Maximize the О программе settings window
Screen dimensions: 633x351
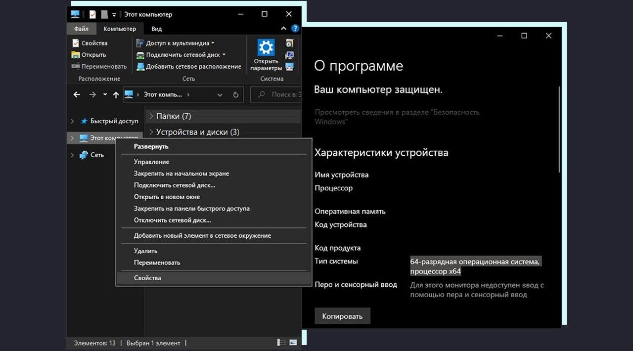click(x=524, y=36)
